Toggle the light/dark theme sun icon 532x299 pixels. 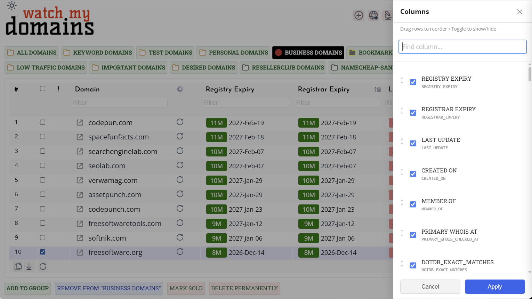coord(12,6)
